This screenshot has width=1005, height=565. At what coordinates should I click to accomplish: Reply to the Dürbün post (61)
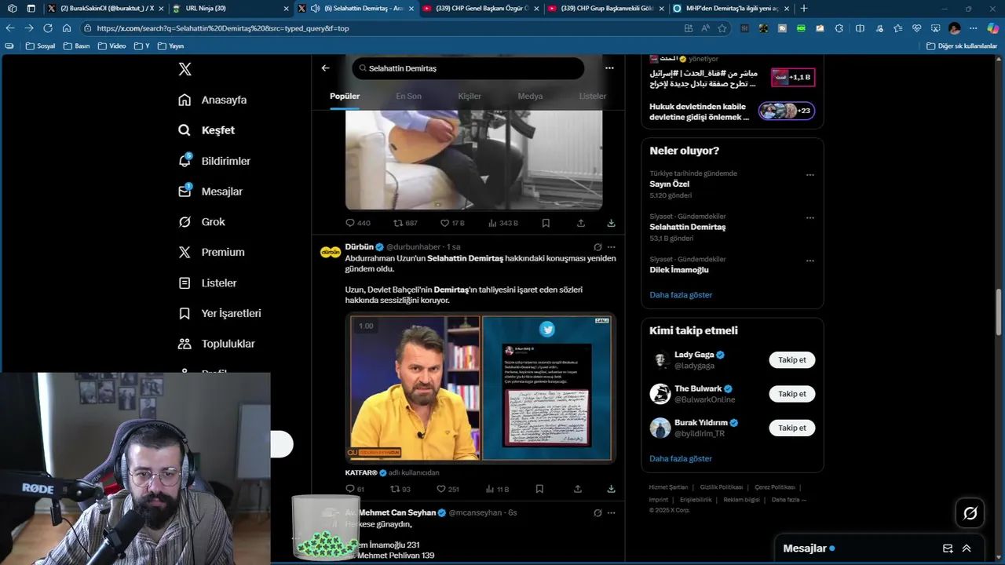[x=355, y=489]
